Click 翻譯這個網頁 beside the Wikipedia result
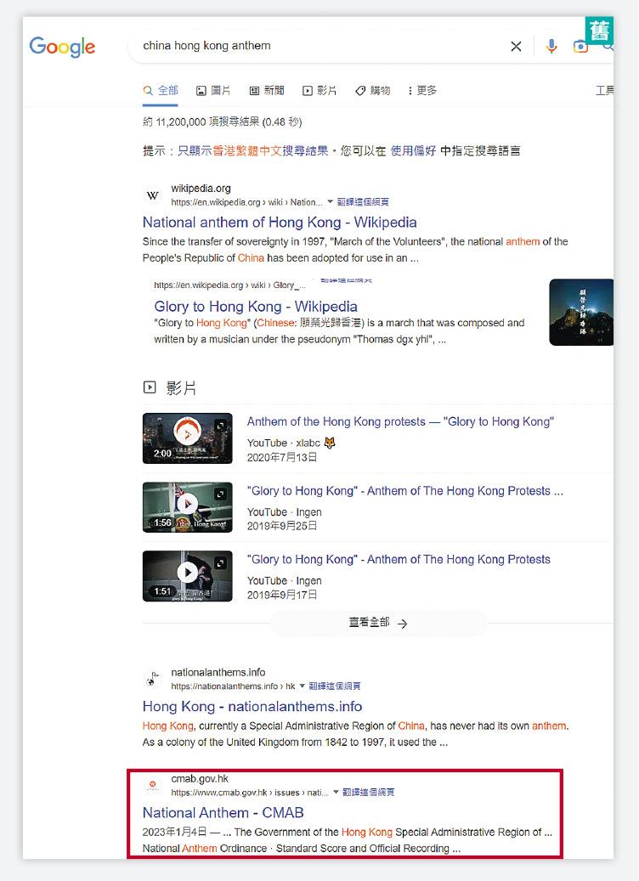Viewport: 639px width, 881px height. (363, 202)
